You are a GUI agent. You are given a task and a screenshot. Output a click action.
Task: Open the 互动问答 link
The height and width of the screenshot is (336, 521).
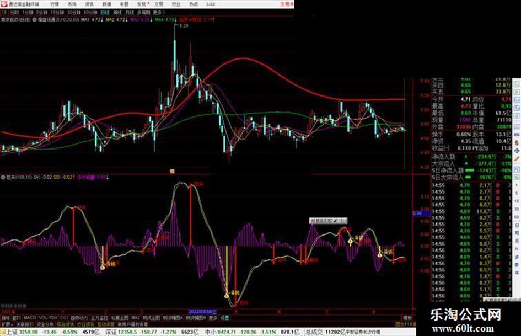[x=106, y=324]
